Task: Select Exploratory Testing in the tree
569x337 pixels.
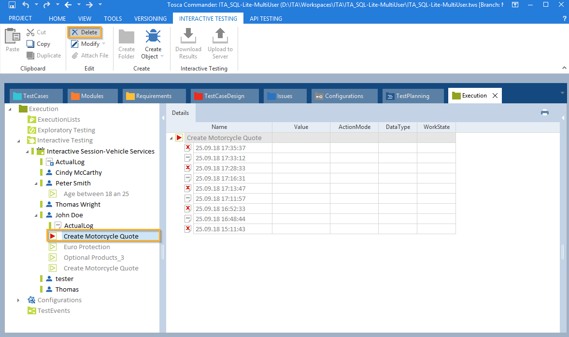Action: 66,130
